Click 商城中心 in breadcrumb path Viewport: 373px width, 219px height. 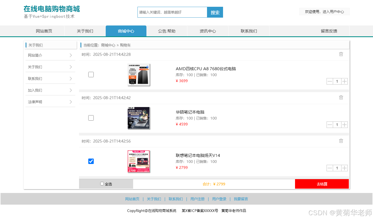108,45
